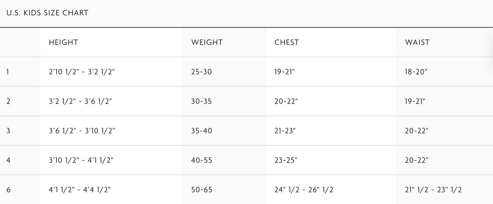The height and width of the screenshot is (204, 493).
Task: Click the CHEST column header
Action: point(287,42)
